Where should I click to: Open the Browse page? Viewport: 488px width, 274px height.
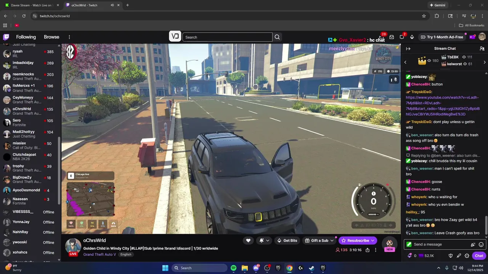pyautogui.click(x=51, y=37)
